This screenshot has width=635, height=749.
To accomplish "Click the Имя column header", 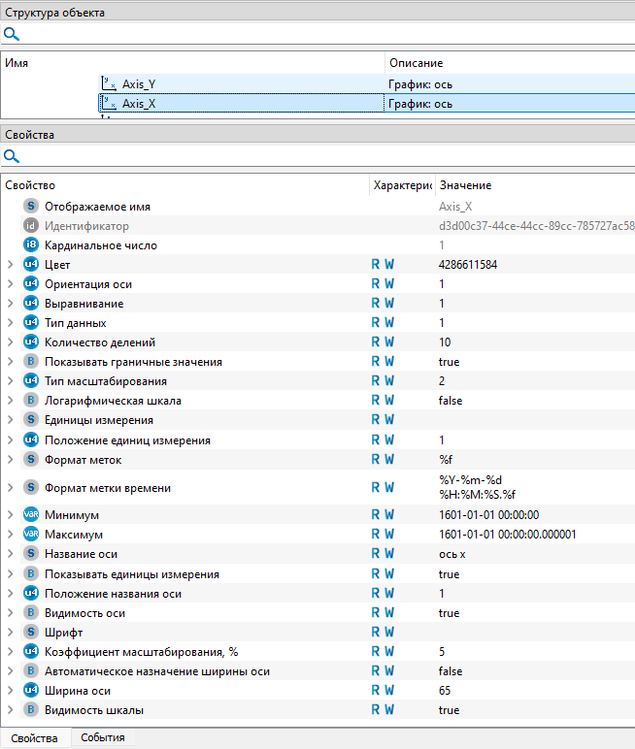I will click(17, 62).
